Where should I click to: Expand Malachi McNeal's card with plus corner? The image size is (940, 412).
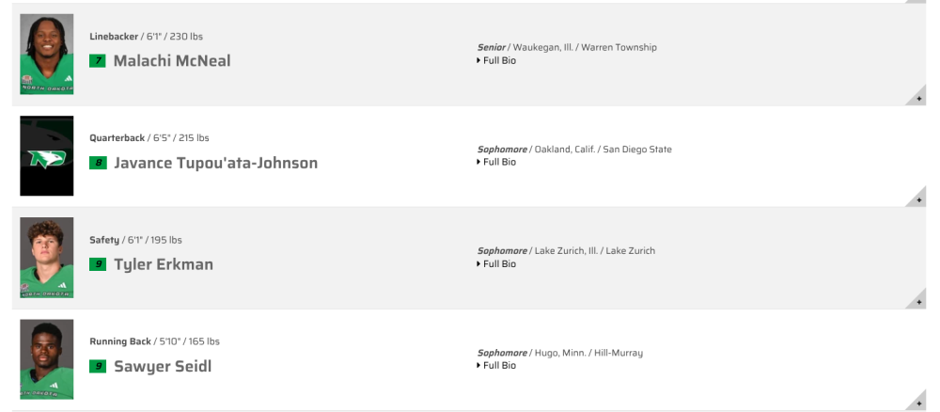click(x=917, y=97)
